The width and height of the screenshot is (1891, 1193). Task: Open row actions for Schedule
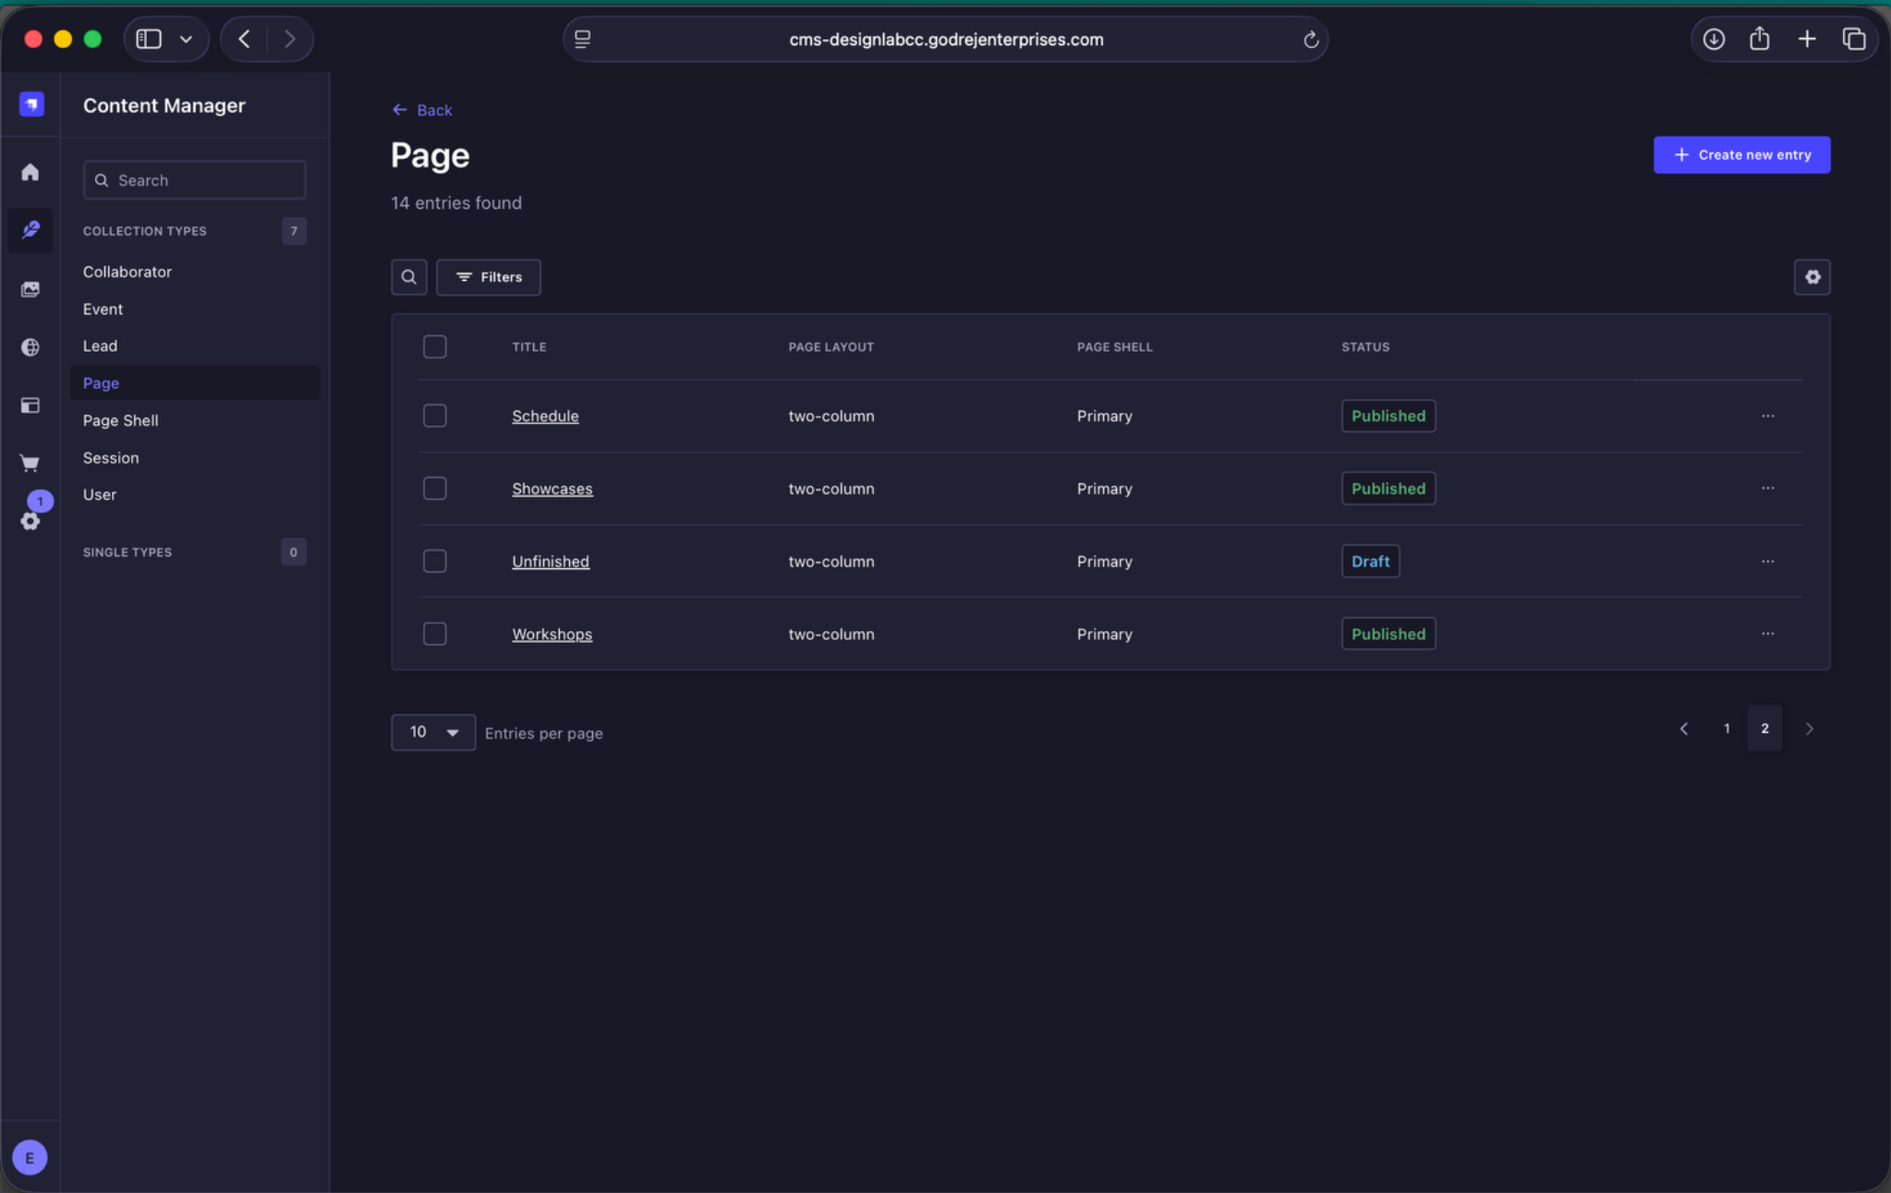tap(1767, 416)
